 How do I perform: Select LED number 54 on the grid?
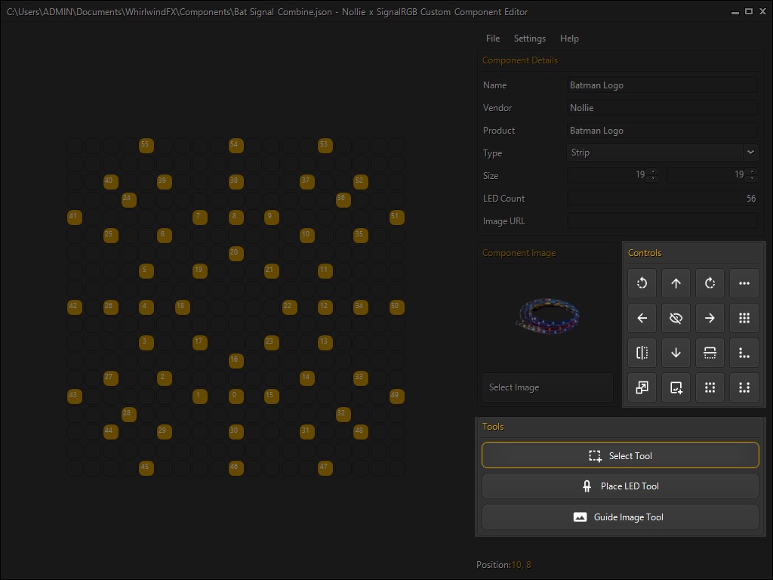click(236, 146)
